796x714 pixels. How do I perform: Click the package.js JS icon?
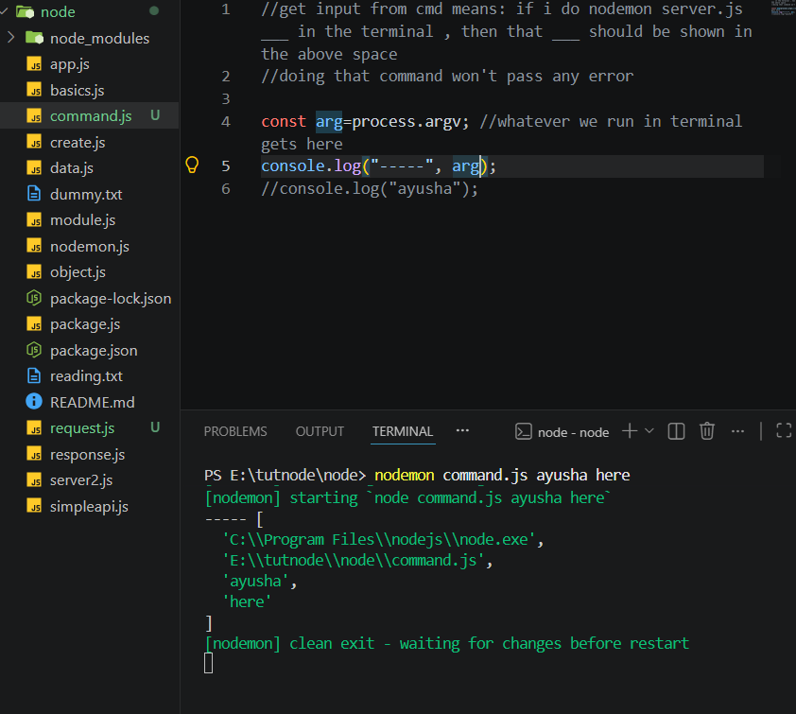(x=35, y=324)
